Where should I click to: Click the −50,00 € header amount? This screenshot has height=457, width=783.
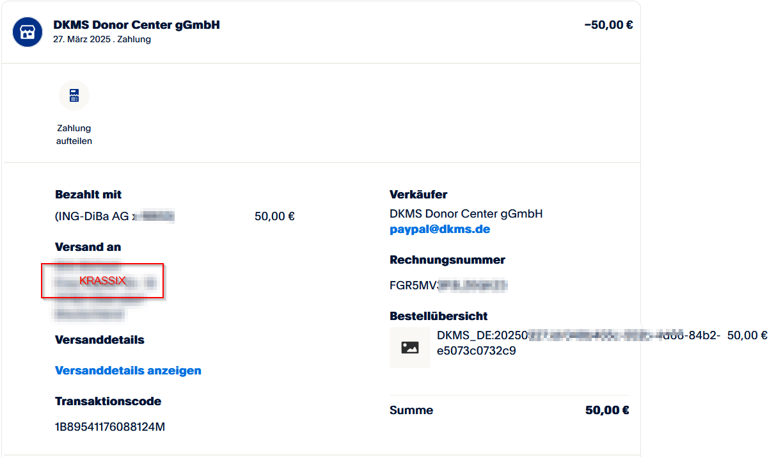coord(608,26)
